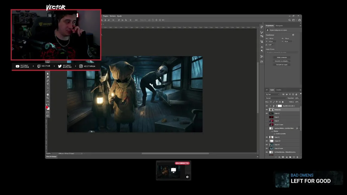
Task: Add new adjustment layer icon
Action: pos(287,157)
